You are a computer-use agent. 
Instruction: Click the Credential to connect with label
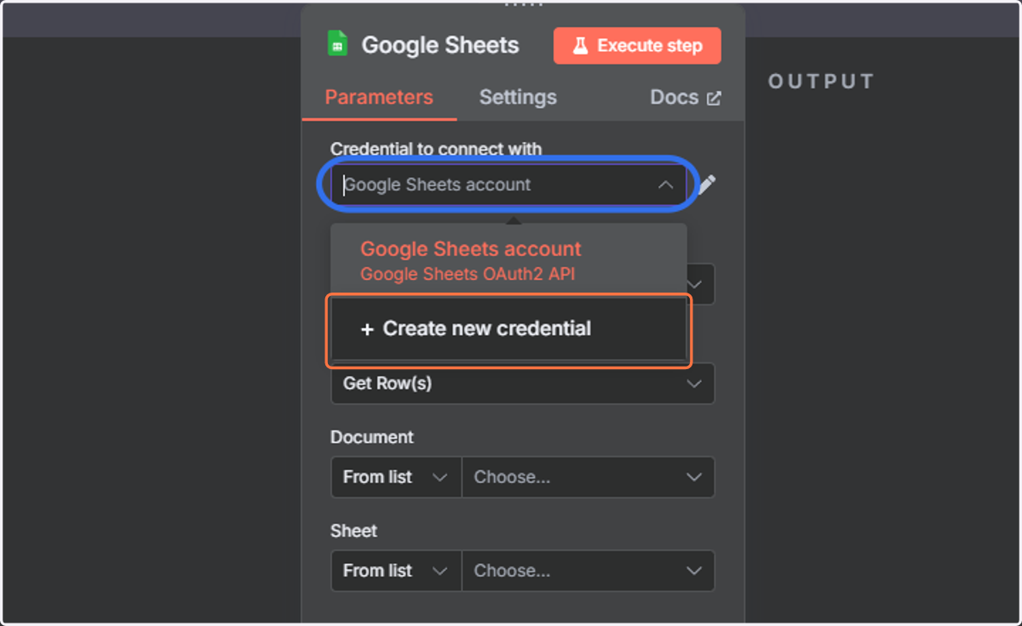coord(436,149)
